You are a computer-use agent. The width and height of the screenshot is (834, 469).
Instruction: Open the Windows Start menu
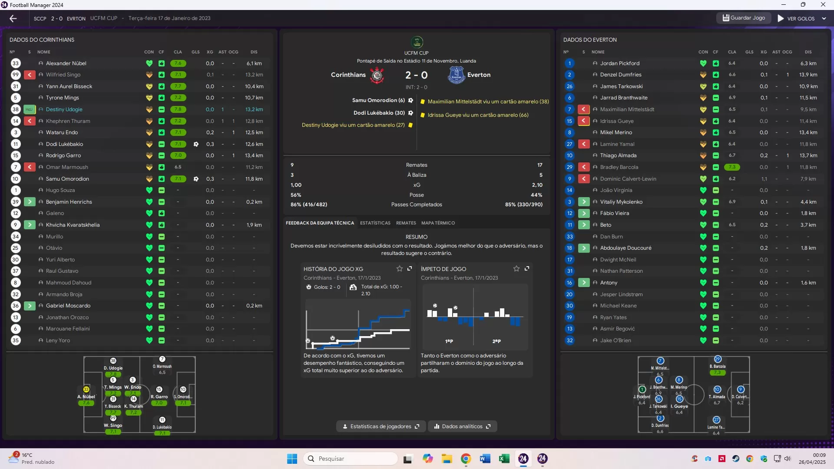292,459
